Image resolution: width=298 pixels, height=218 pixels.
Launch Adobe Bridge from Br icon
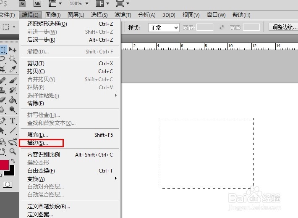22,3
